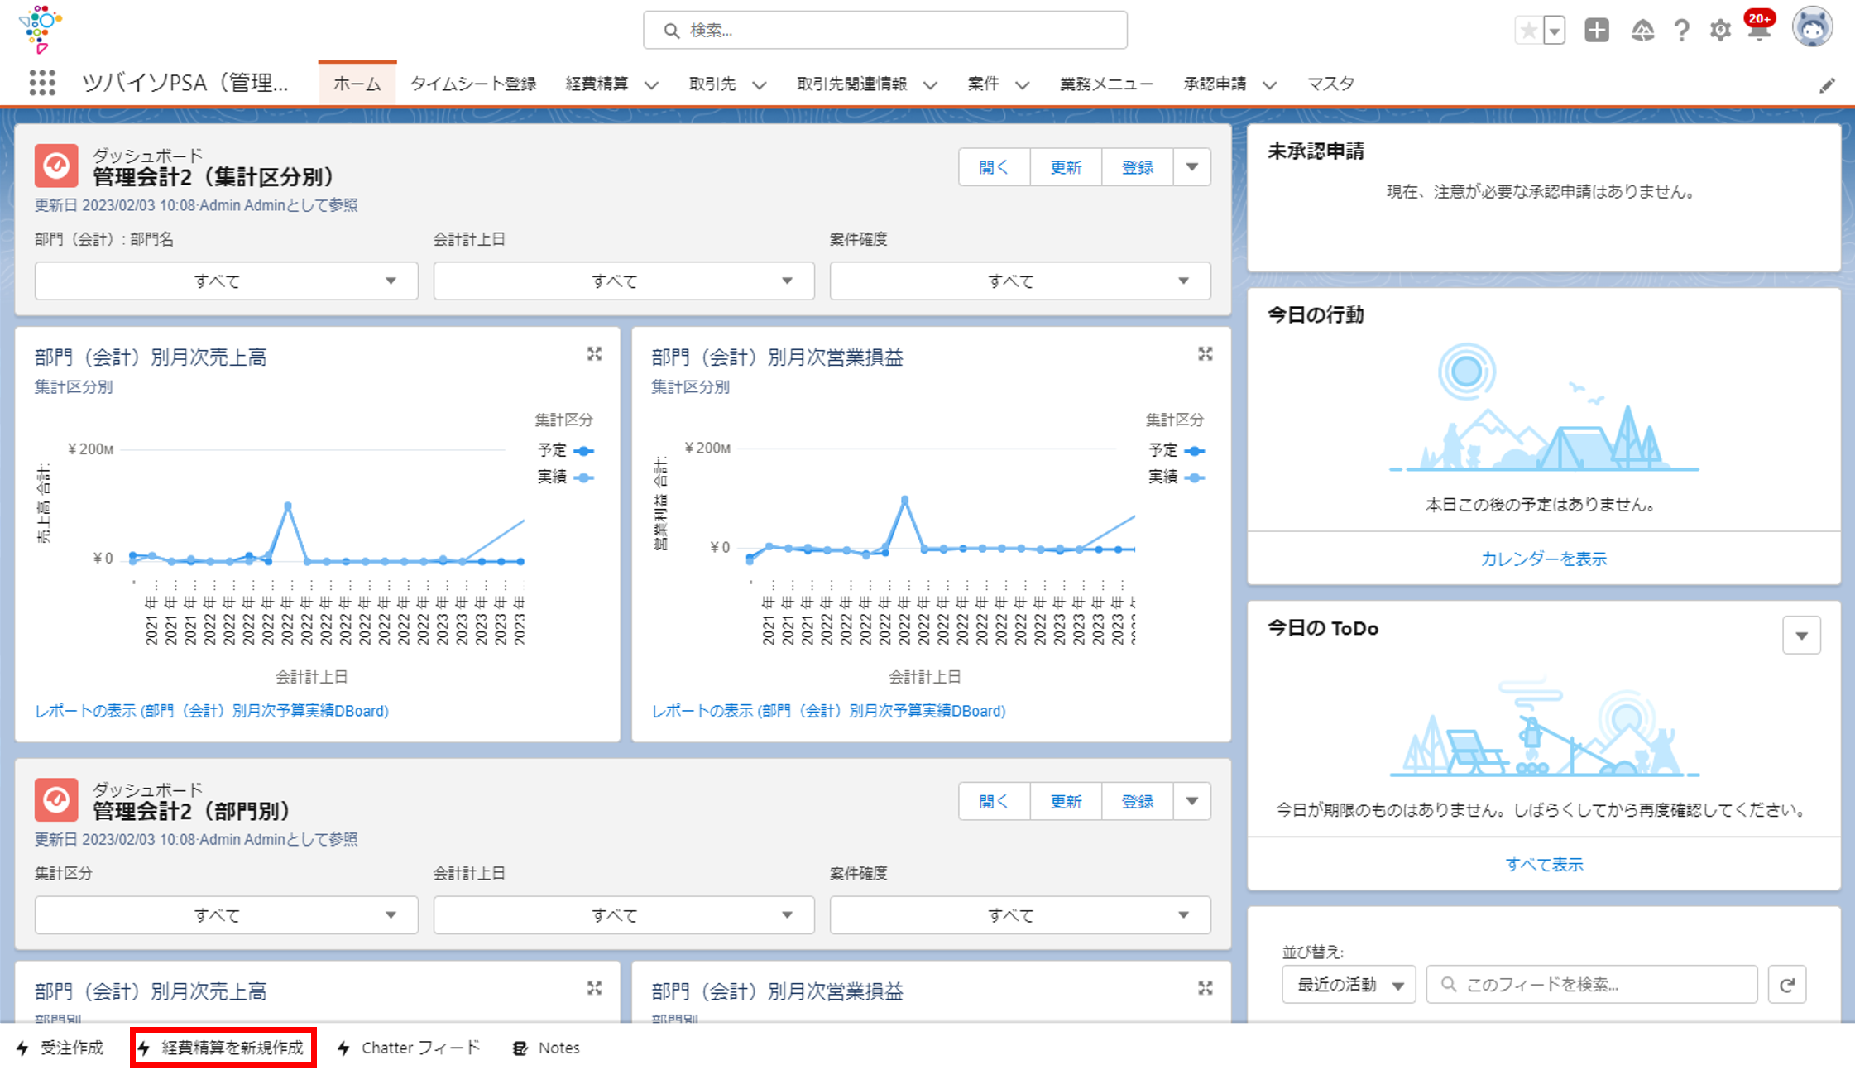
Task: Click the company logo icon
Action: tap(41, 29)
